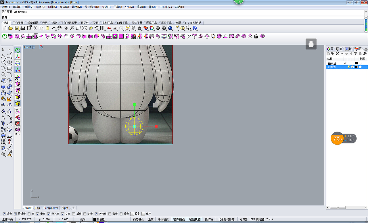The width and height of the screenshot is (368, 223).
Task: Toggle the 中心点 osnap checkbox
Action: click(x=49, y=214)
